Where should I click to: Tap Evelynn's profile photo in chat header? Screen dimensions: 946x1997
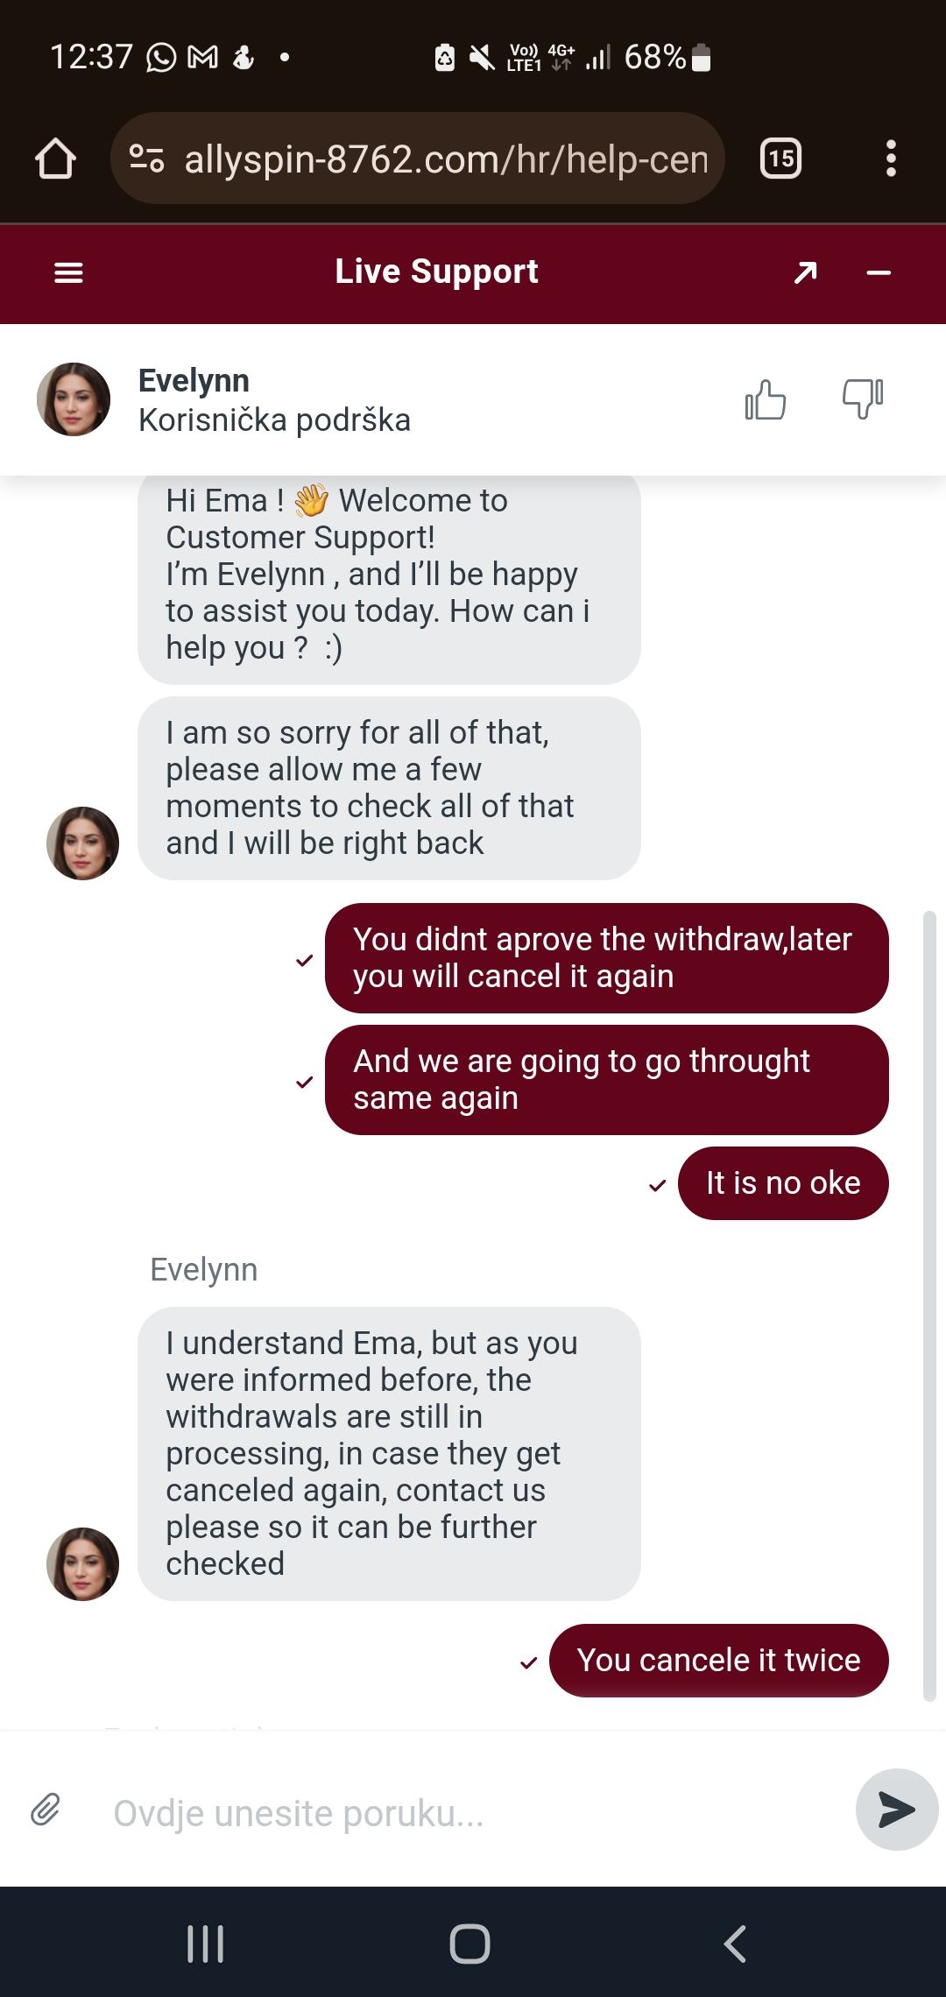pyautogui.click(x=74, y=399)
